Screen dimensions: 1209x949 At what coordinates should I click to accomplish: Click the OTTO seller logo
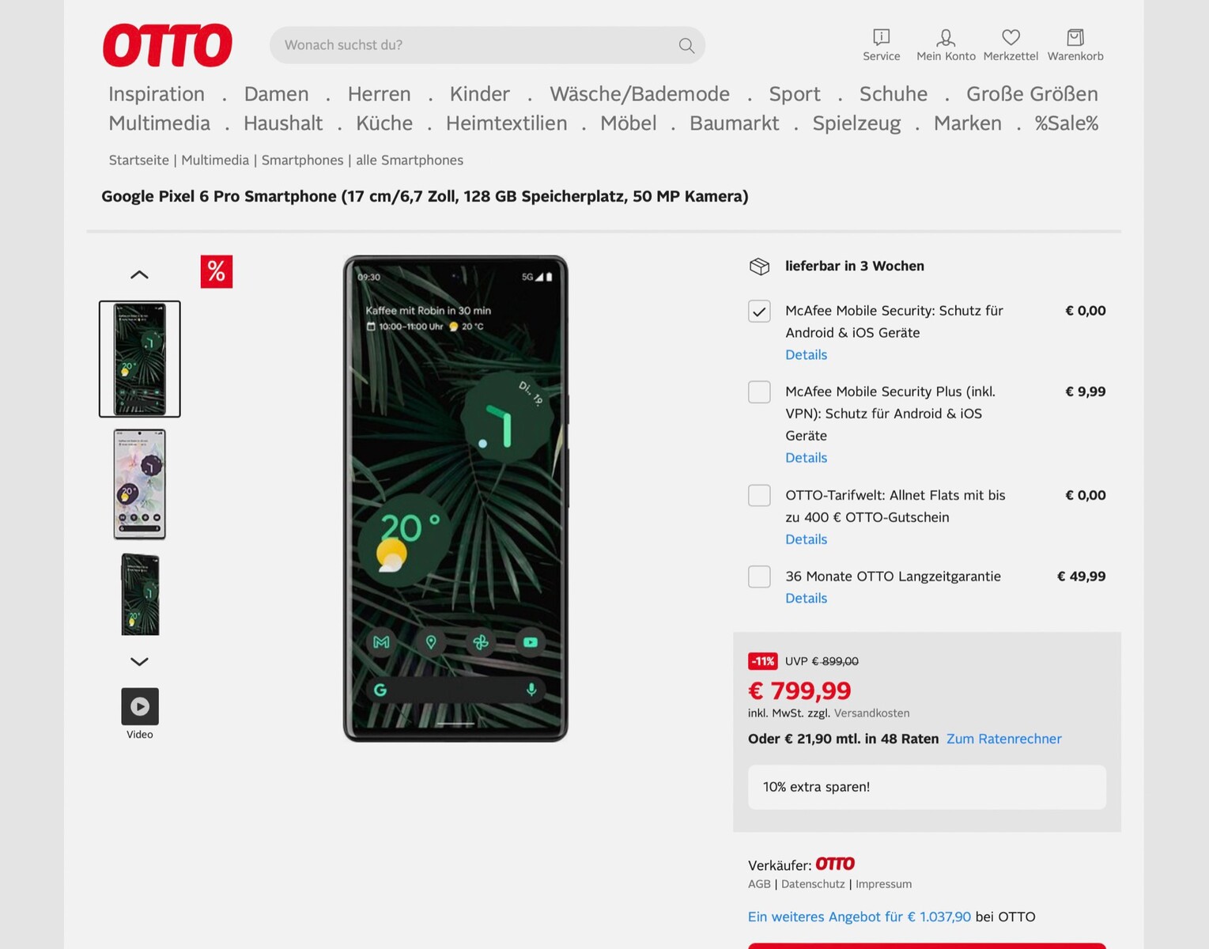[x=835, y=864]
